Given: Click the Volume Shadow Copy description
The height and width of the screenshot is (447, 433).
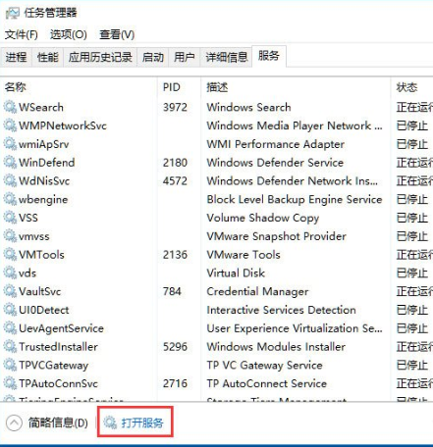Looking at the screenshot, I should (x=263, y=218).
